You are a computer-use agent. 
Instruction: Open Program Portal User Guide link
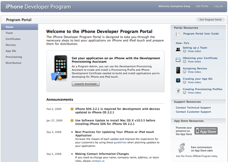tap(201, 34)
